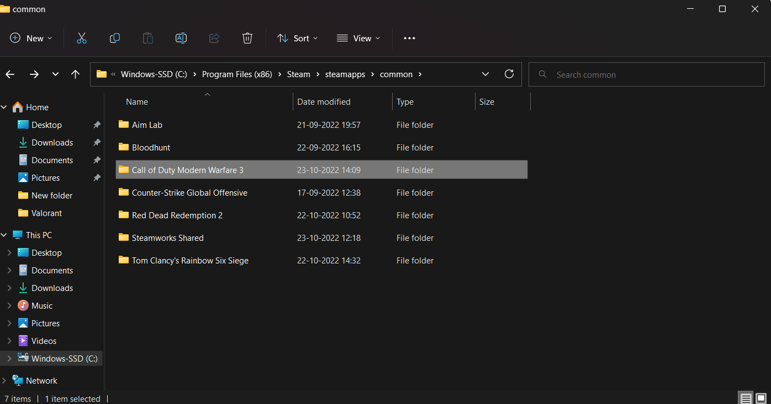Open recent locations dropdown arrow
771x404 pixels.
pos(55,74)
